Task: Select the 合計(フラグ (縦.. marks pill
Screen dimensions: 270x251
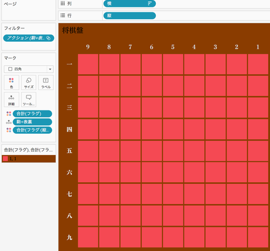Action: [x=32, y=130]
